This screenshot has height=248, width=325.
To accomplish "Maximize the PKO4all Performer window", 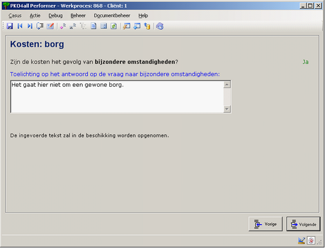I will [310, 6].
